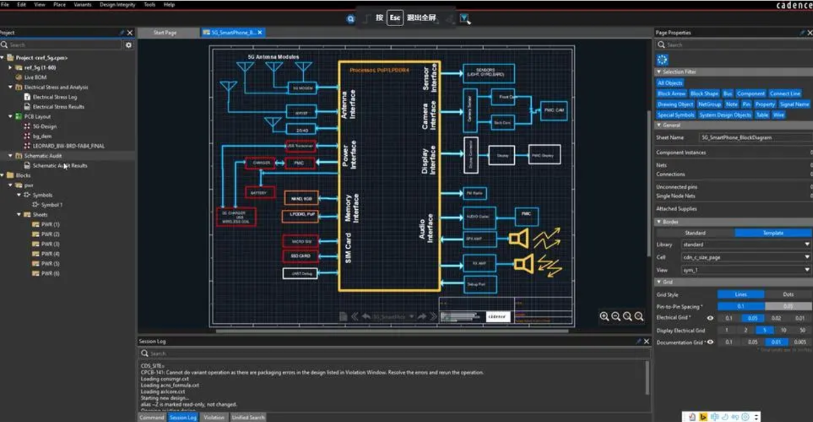
Task: Open the Design Integrity menu
Action: point(118,4)
